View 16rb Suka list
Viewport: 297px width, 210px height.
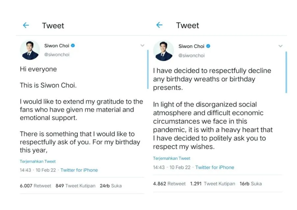[251, 183]
